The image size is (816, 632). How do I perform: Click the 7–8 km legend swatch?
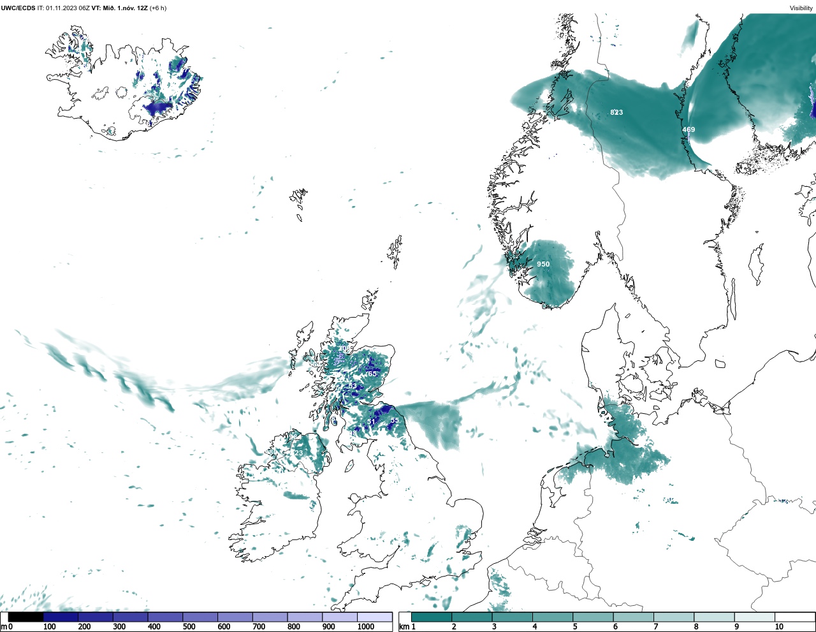pos(674,617)
